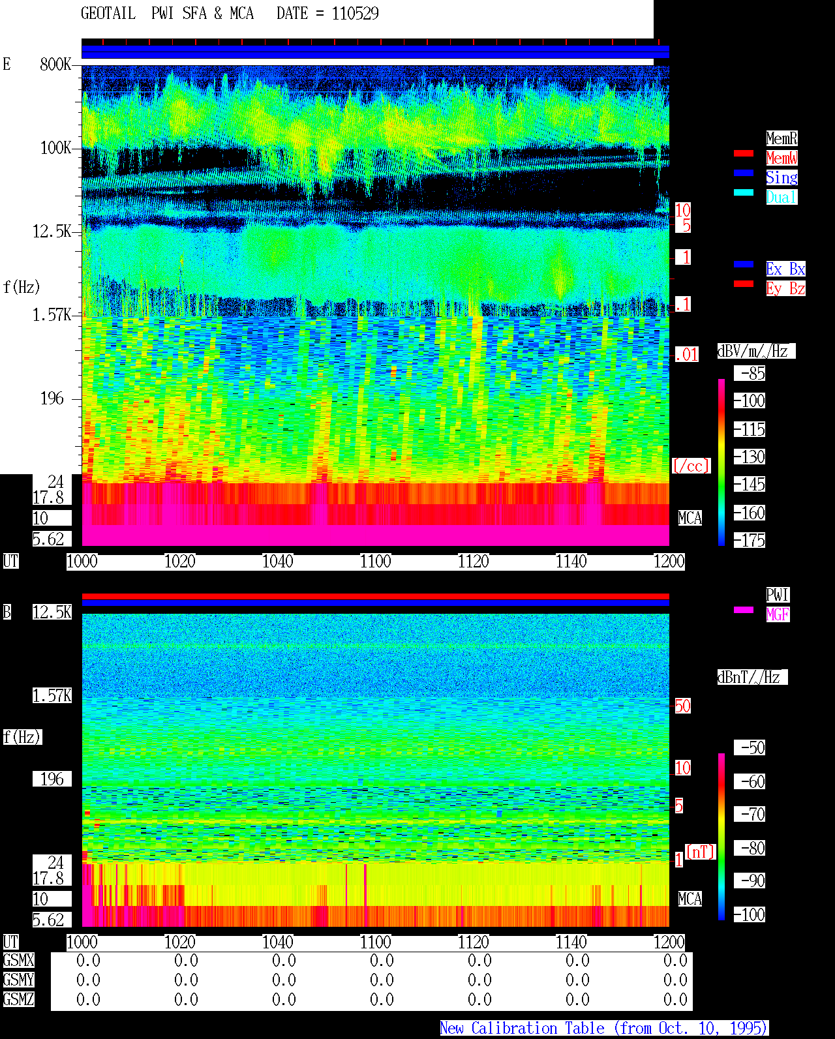The image size is (835, 1039).
Task: Click the GEOTAIL PWI SFA & MCA title
Action: [167, 14]
